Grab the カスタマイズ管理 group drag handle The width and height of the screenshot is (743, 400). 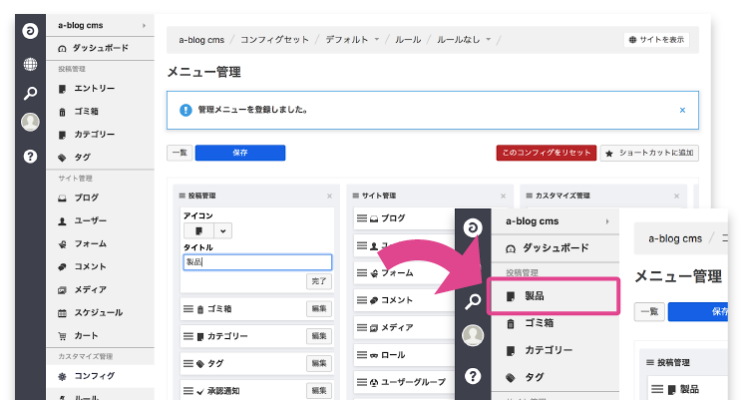tap(530, 196)
